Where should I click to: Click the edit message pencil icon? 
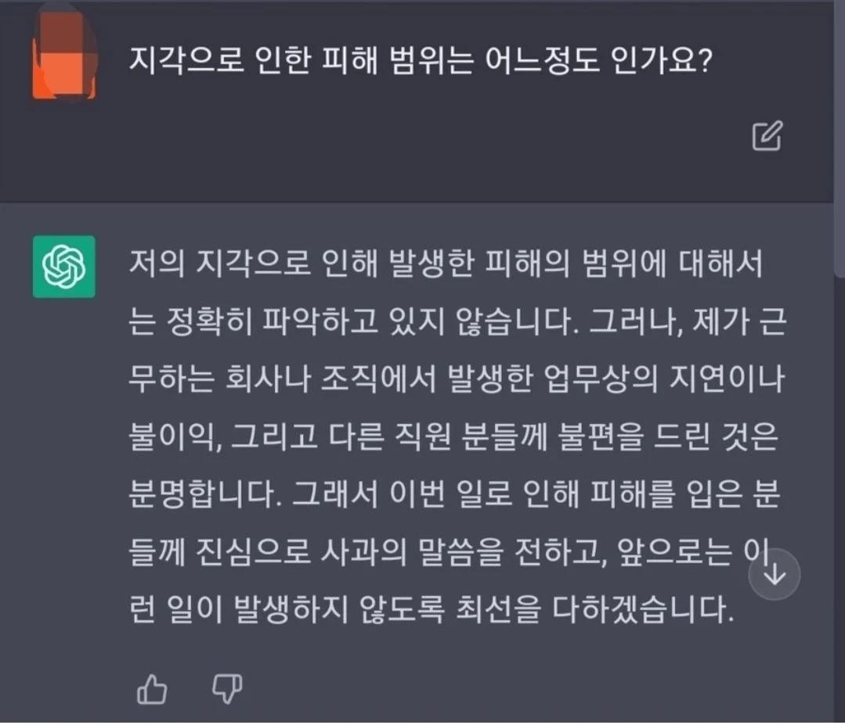[767, 136]
